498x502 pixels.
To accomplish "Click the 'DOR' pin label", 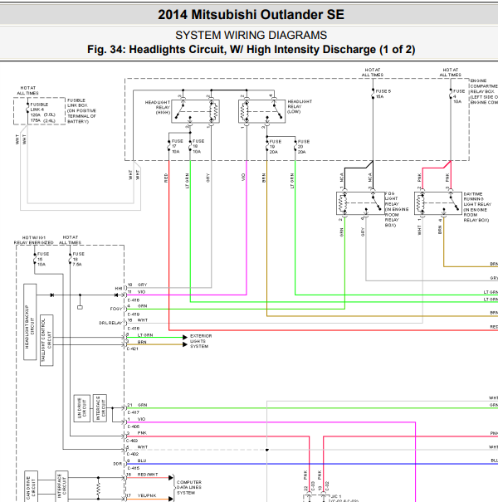I will (118, 464).
